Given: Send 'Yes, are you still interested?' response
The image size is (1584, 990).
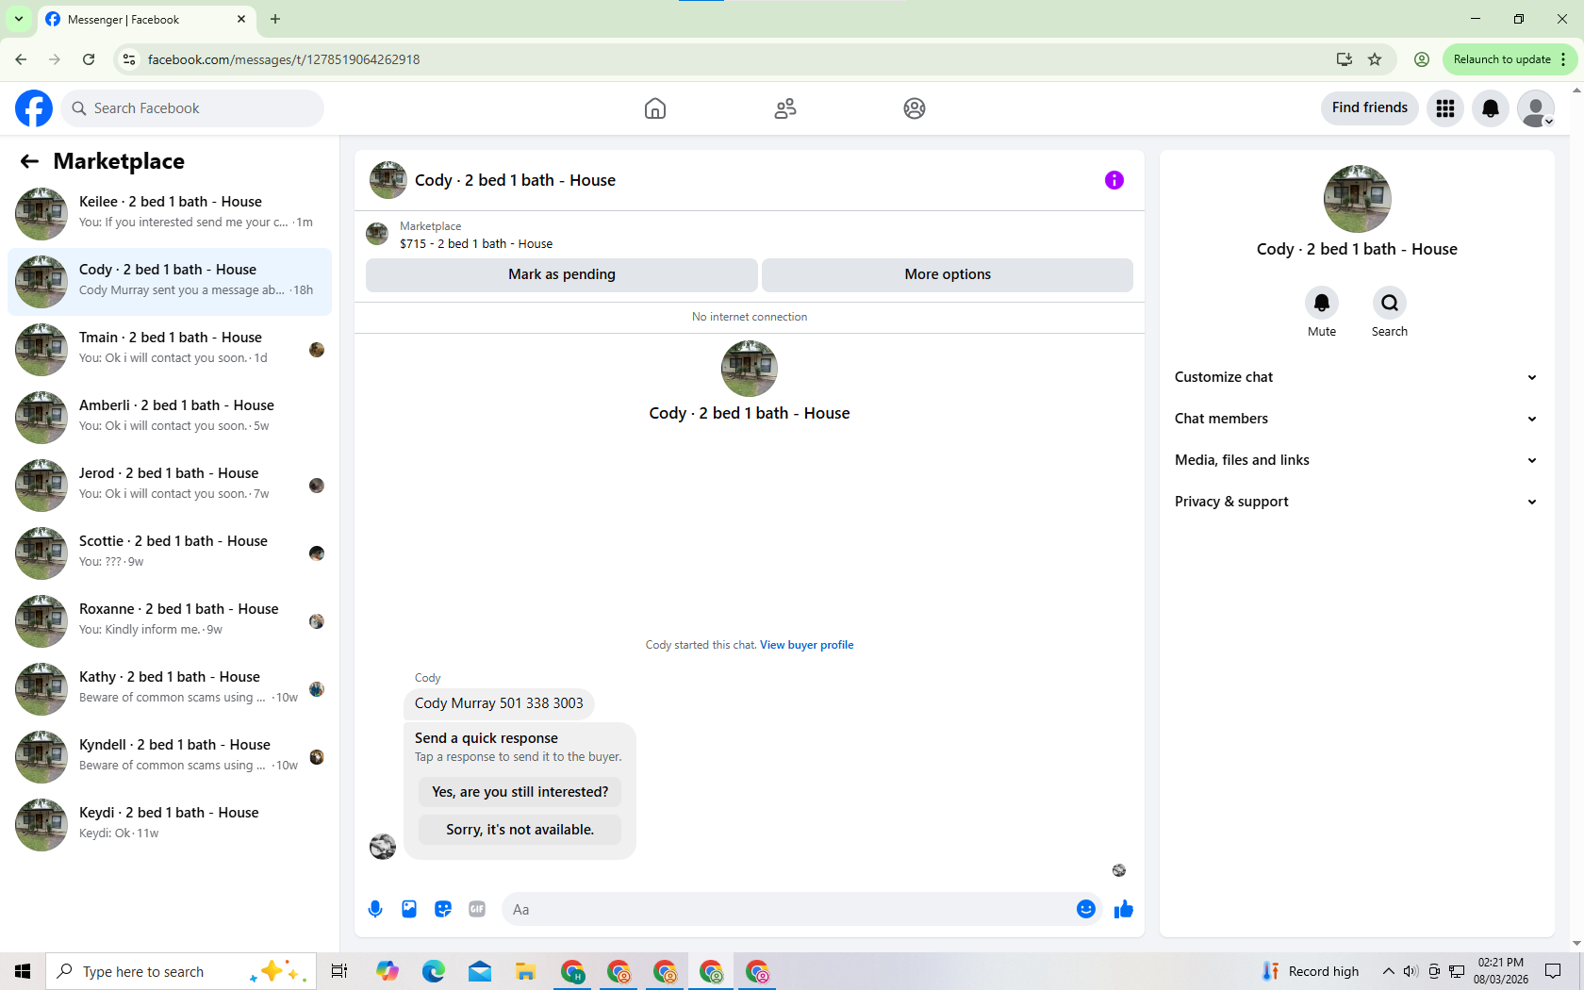Looking at the screenshot, I should [x=520, y=792].
